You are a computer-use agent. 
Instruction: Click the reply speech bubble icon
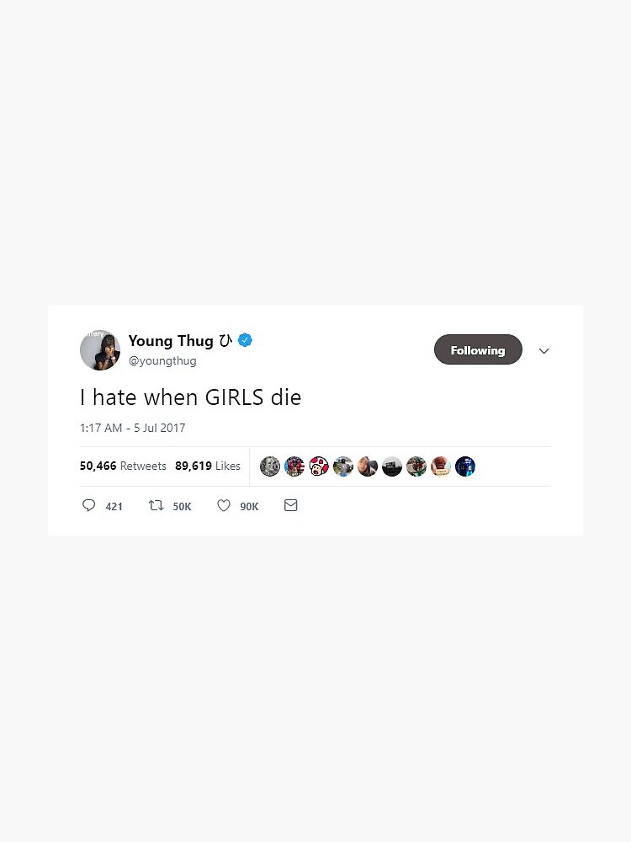click(88, 505)
